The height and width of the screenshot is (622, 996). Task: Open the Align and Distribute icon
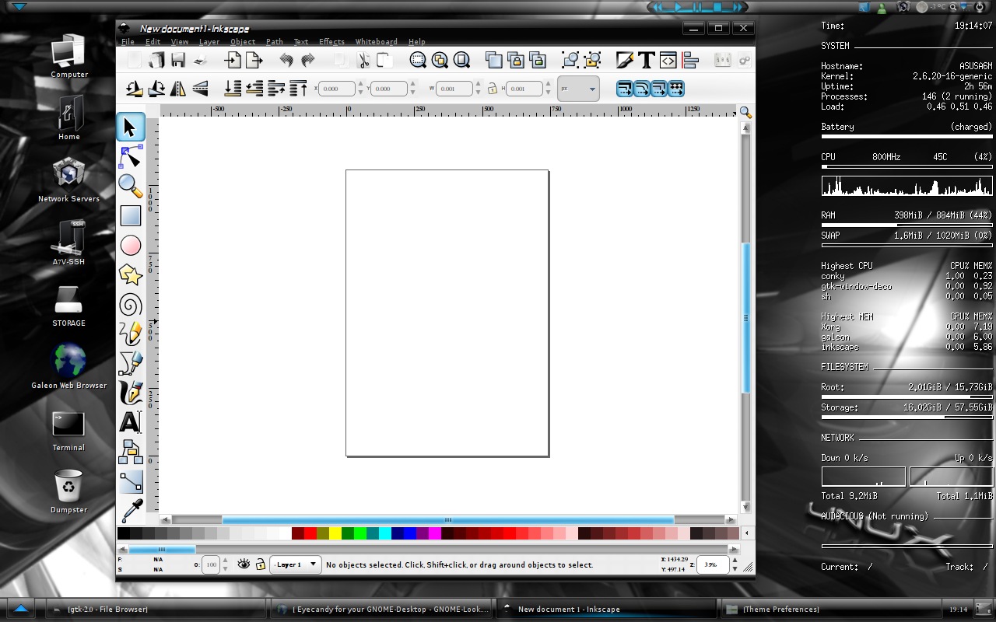click(x=689, y=60)
